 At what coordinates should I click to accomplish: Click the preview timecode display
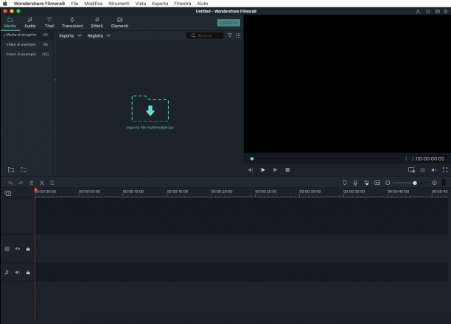pos(430,159)
